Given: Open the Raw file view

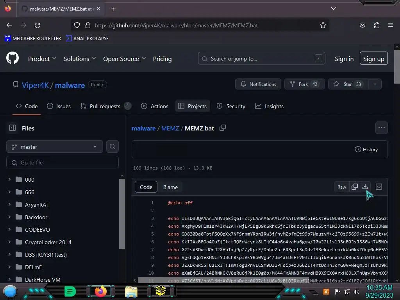Looking at the screenshot, I should point(342,187).
